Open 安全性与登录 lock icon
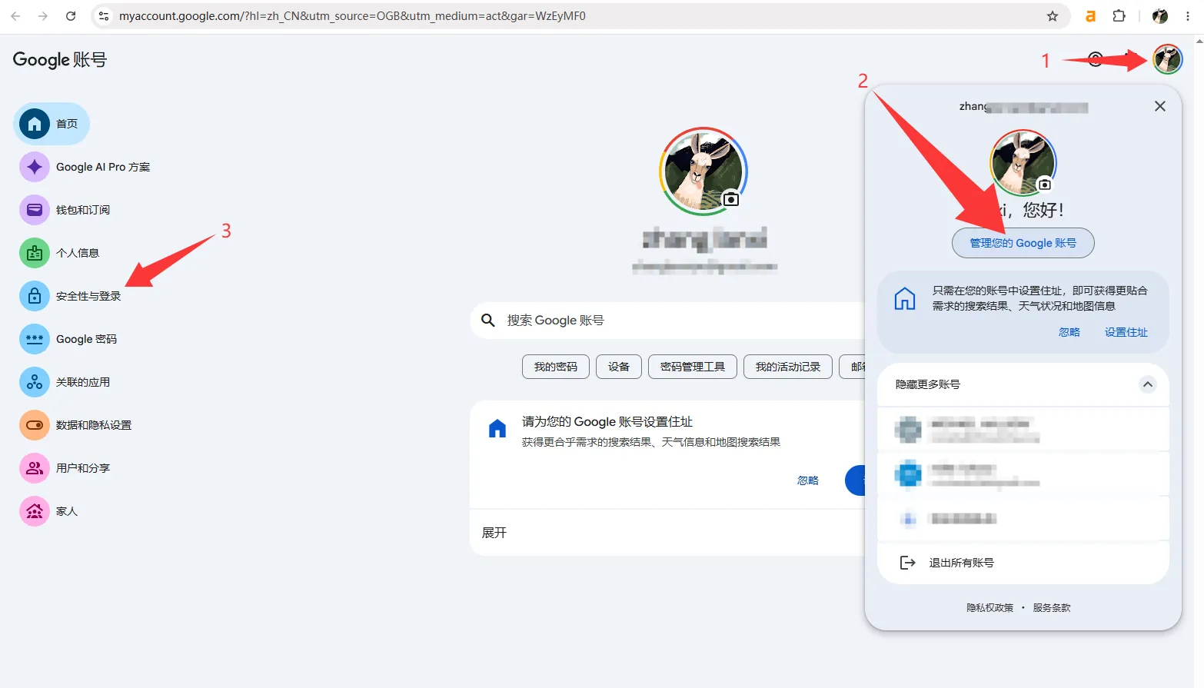The image size is (1204, 688). click(35, 296)
